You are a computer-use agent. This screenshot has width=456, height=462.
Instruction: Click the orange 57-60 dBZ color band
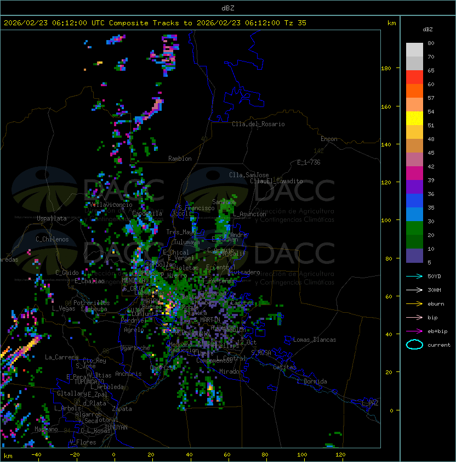(x=414, y=91)
